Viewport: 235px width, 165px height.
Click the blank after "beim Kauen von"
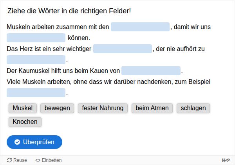pyautogui.click(x=151, y=71)
